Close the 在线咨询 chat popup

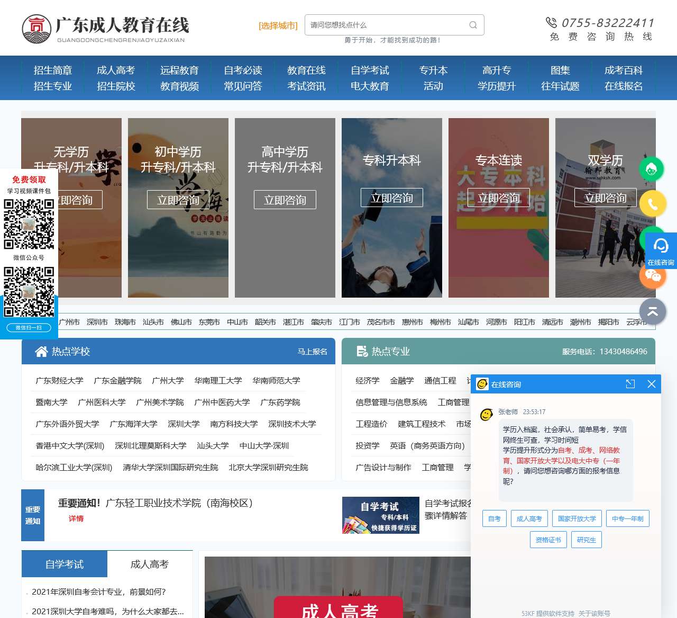[x=651, y=384]
